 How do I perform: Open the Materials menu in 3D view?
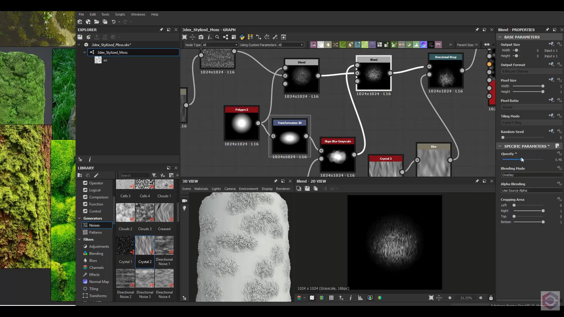tap(201, 189)
